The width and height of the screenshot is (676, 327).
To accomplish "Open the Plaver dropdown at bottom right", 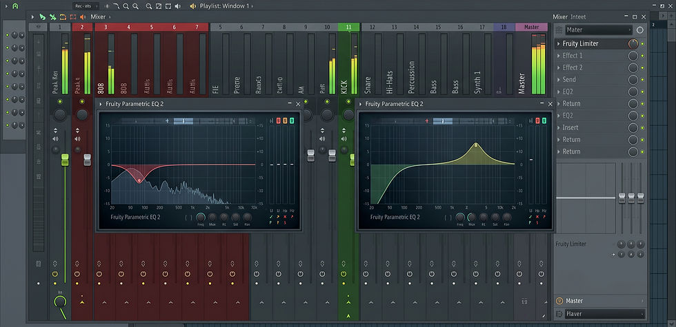I will point(606,314).
